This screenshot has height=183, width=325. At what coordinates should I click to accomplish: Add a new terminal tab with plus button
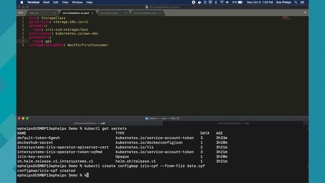(306, 123)
